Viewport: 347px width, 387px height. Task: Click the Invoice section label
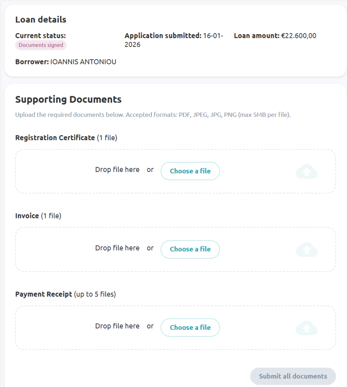tap(27, 216)
